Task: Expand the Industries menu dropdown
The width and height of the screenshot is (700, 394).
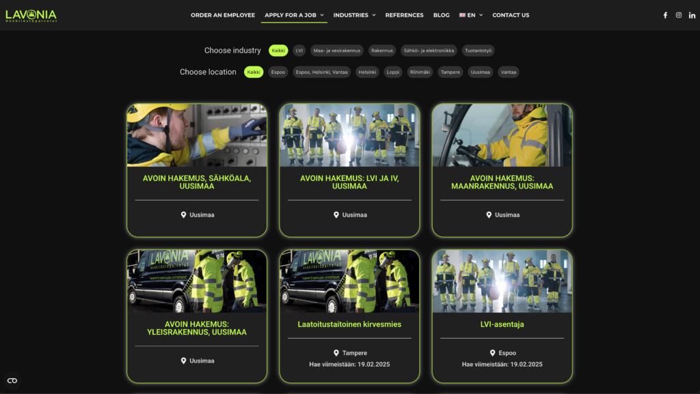Action: (x=354, y=15)
